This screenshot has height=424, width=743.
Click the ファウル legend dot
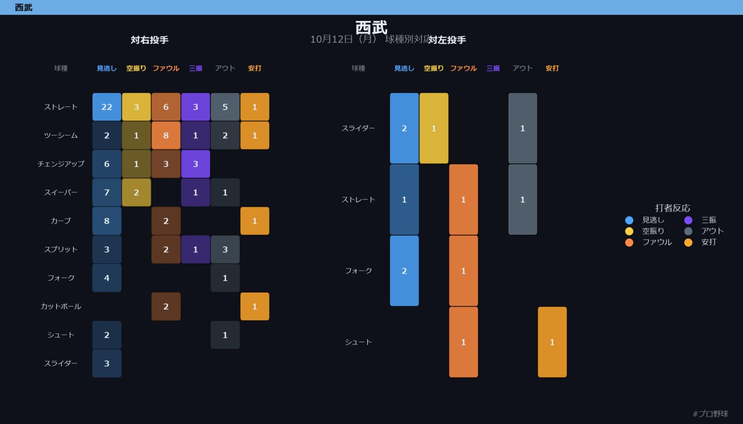[629, 242]
